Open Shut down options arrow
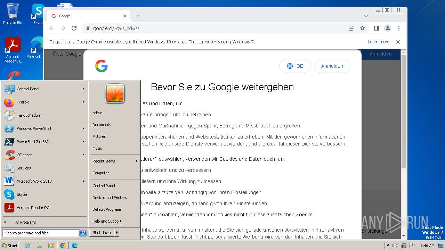The height and width of the screenshot is (250, 445). coord(117,233)
